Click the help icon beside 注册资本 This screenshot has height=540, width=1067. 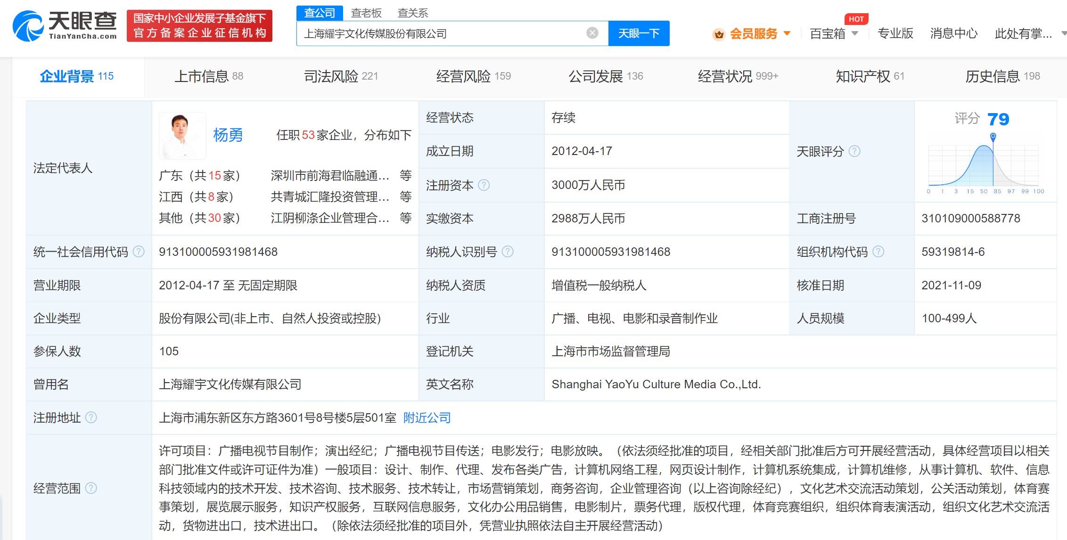484,185
